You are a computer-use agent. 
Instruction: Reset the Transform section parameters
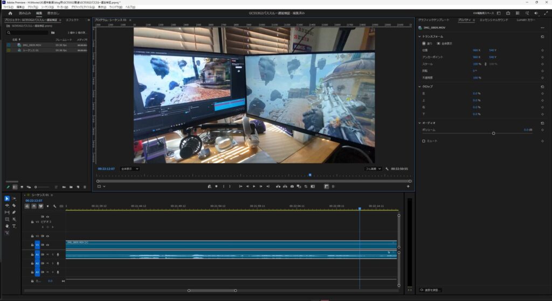point(542,37)
